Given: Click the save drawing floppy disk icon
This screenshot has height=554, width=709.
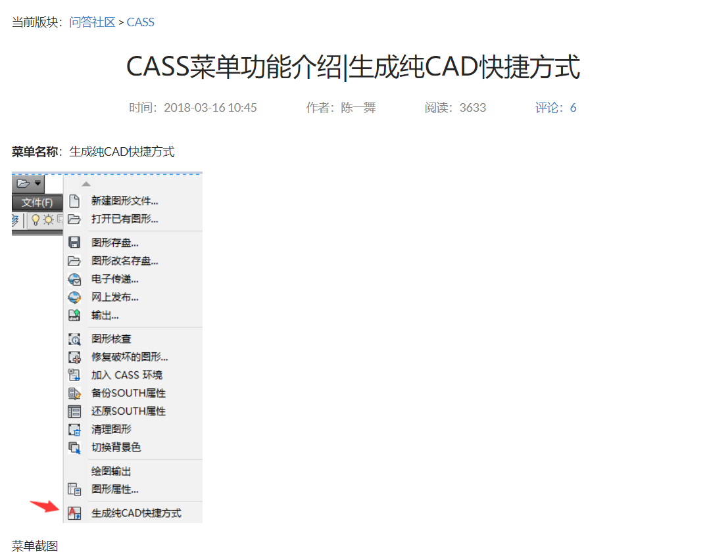Looking at the screenshot, I should (74, 242).
